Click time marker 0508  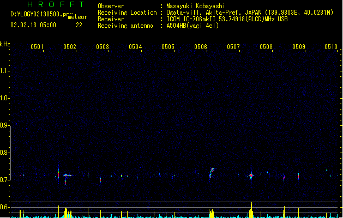pyautogui.click(x=266, y=47)
